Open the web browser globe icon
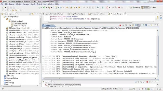 click(x=98, y=7)
